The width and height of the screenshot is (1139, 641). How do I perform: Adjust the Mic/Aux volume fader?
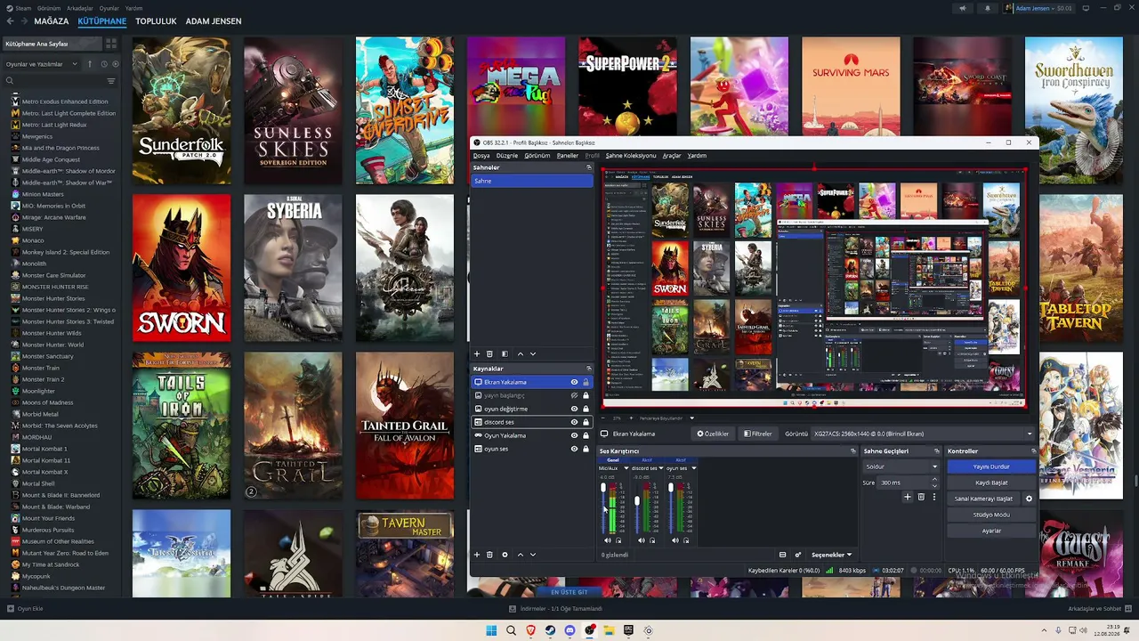click(x=603, y=507)
